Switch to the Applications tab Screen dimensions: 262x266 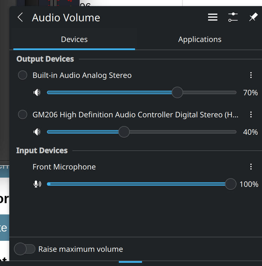[x=200, y=39]
